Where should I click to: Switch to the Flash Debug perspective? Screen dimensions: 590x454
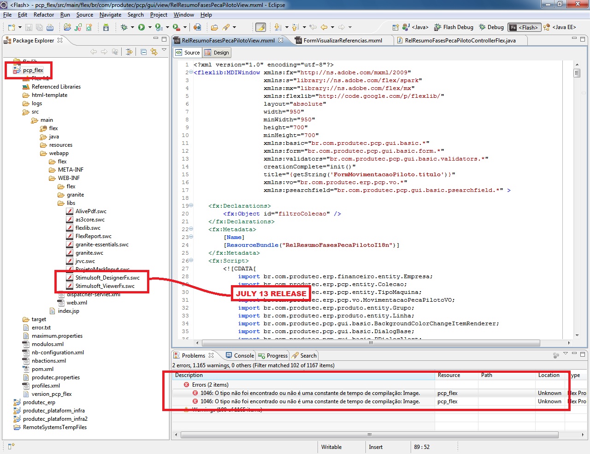[454, 27]
